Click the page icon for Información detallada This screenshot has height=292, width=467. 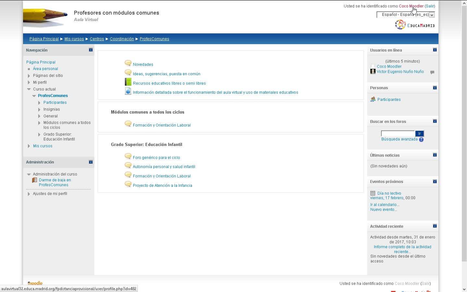pyautogui.click(x=128, y=91)
